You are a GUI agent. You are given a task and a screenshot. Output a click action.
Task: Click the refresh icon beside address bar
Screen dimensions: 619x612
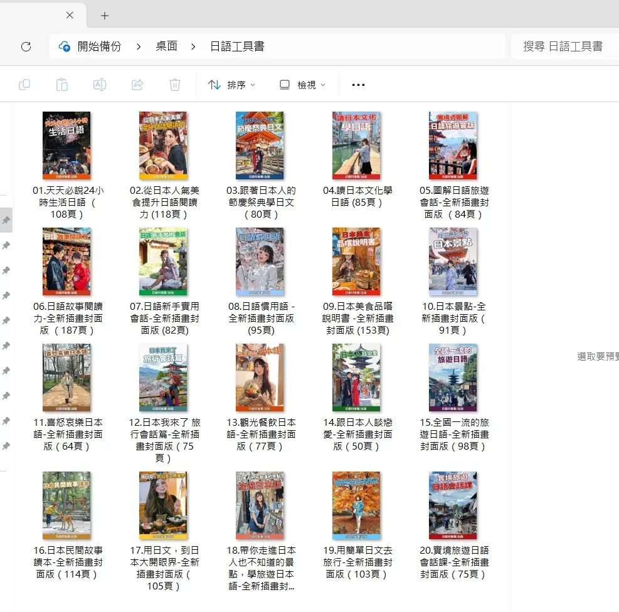(x=26, y=46)
